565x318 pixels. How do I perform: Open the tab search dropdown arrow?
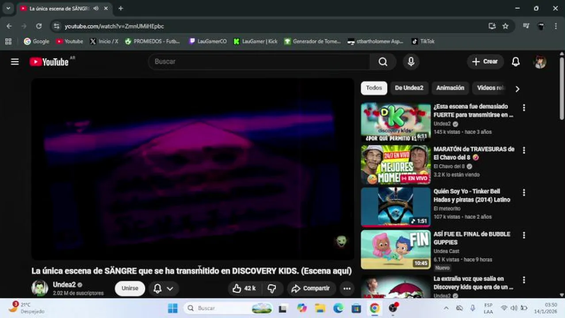click(8, 8)
